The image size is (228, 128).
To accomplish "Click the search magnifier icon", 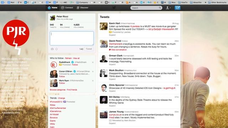I will click(x=160, y=8).
